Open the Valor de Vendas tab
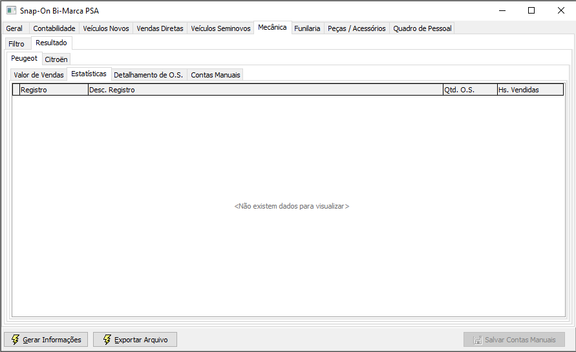The height and width of the screenshot is (352, 576). [x=39, y=75]
